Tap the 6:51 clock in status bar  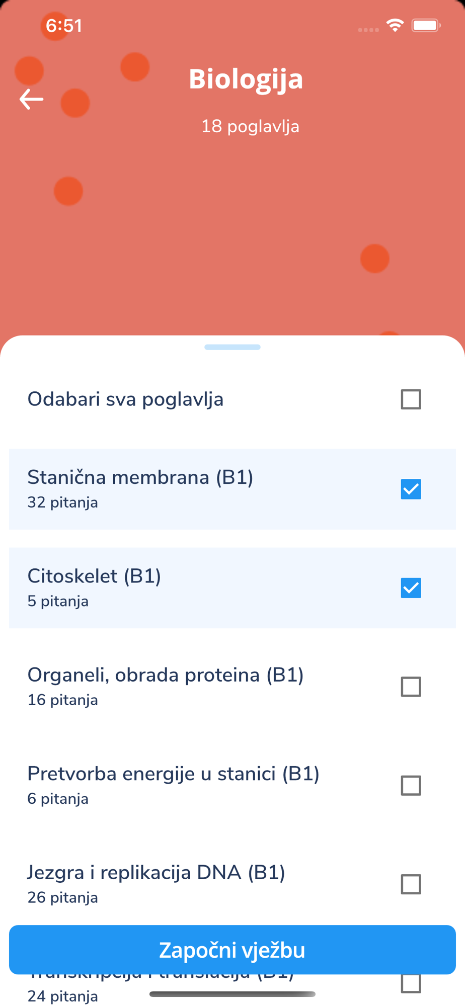[64, 25]
